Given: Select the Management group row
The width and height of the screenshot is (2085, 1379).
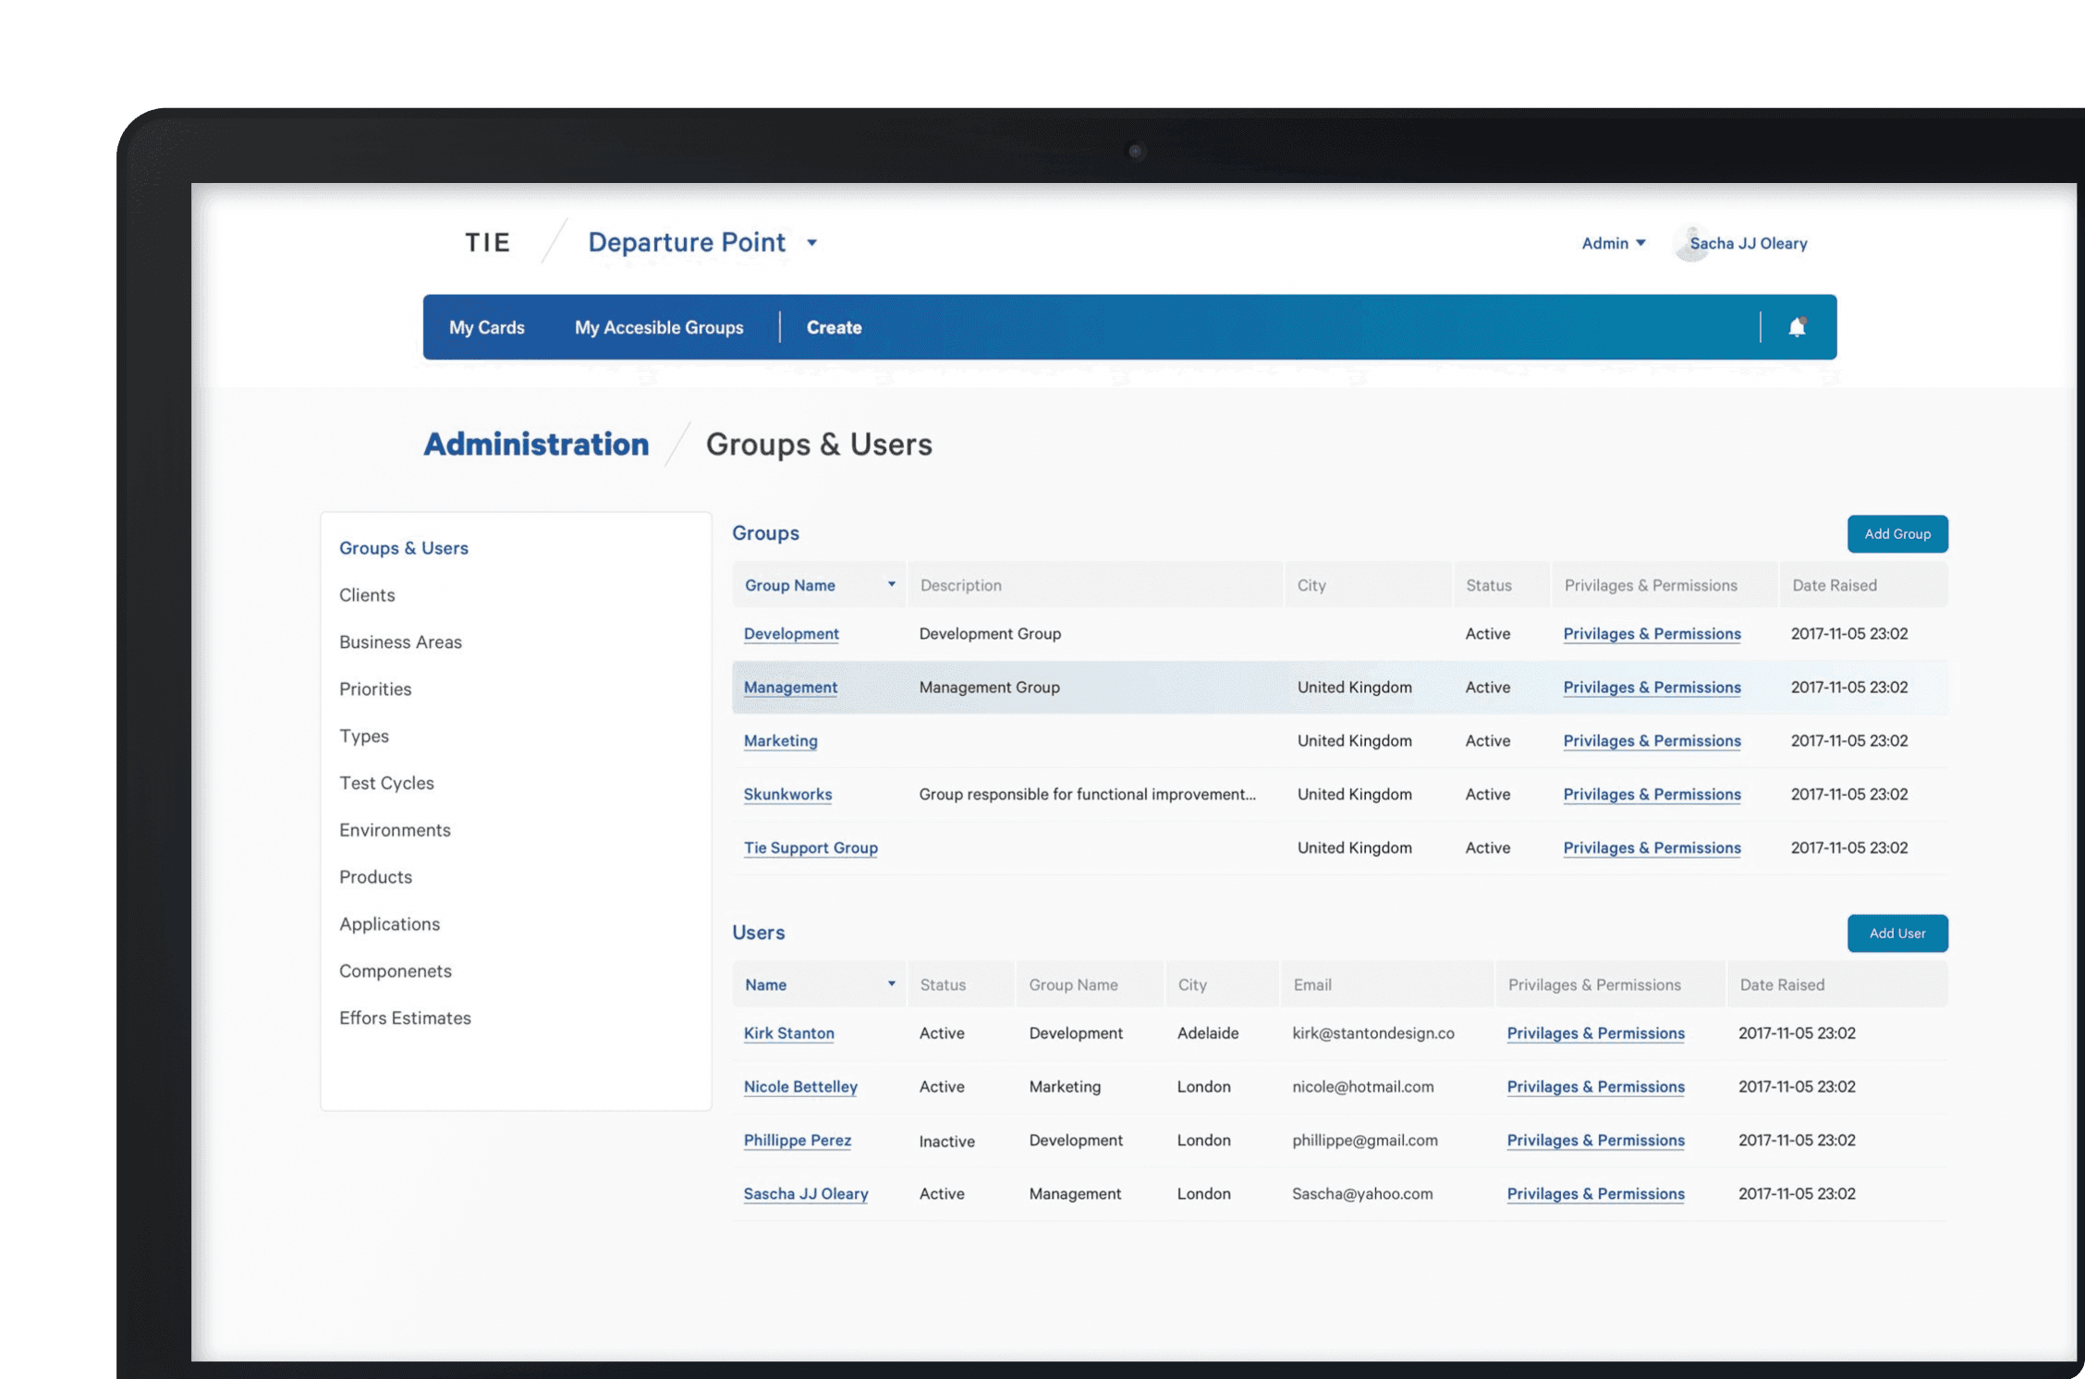Looking at the screenshot, I should 1339,687.
